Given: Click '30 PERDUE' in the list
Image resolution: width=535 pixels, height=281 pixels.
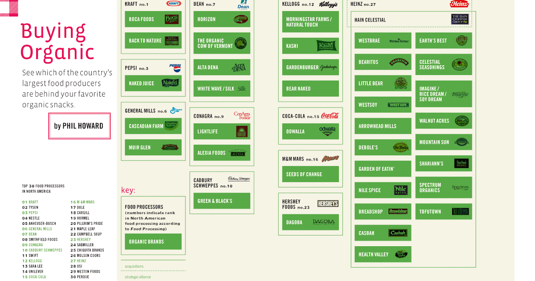Looking at the screenshot, I should (80, 277).
